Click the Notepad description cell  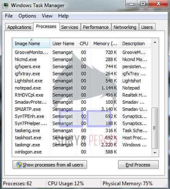coord(131,88)
